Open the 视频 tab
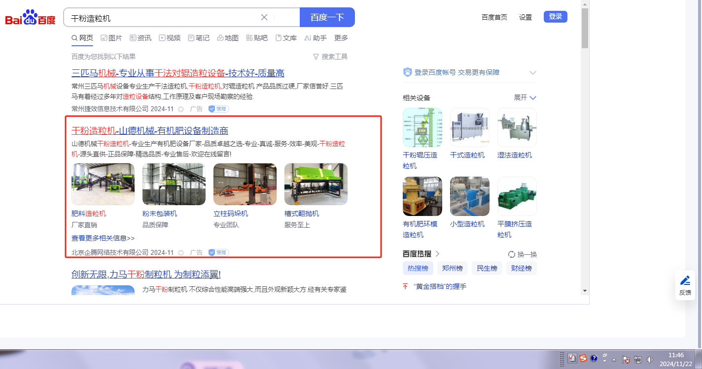 170,38
